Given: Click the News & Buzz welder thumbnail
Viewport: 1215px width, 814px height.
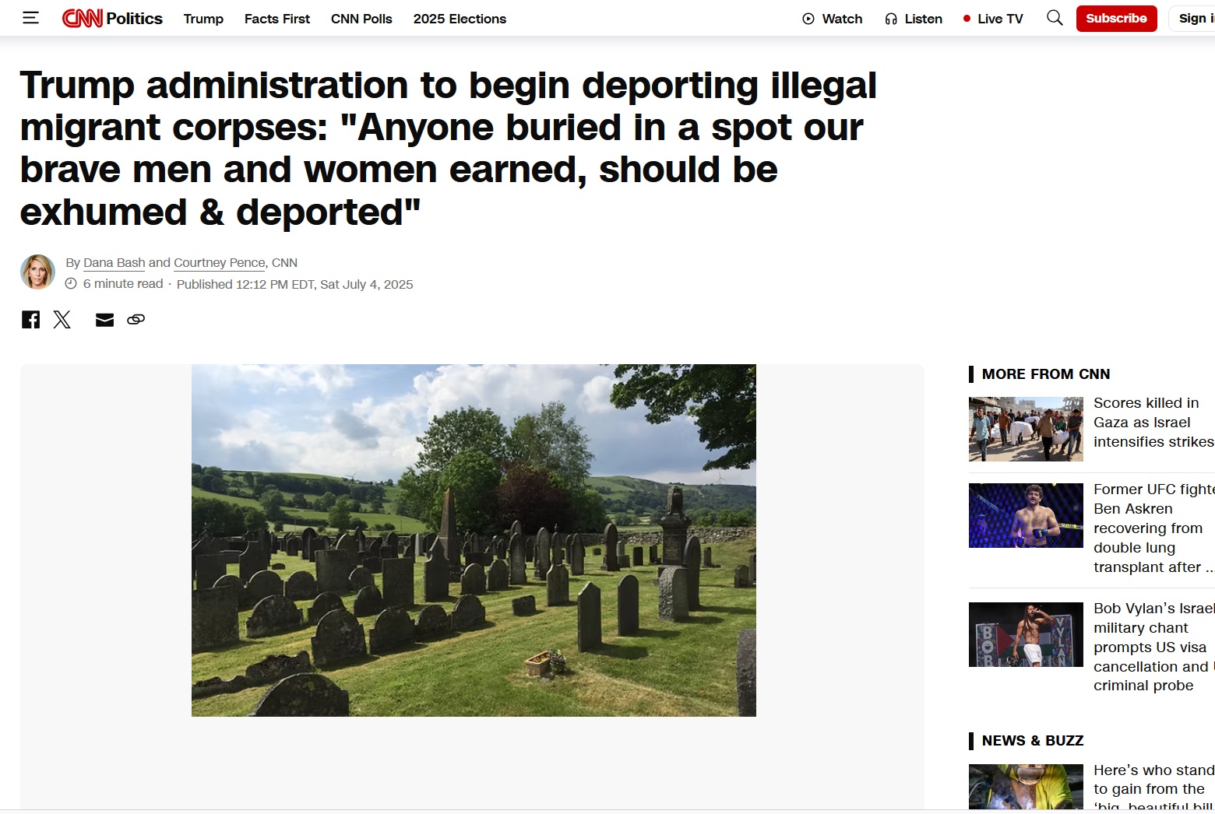Looking at the screenshot, I should 1026,788.
